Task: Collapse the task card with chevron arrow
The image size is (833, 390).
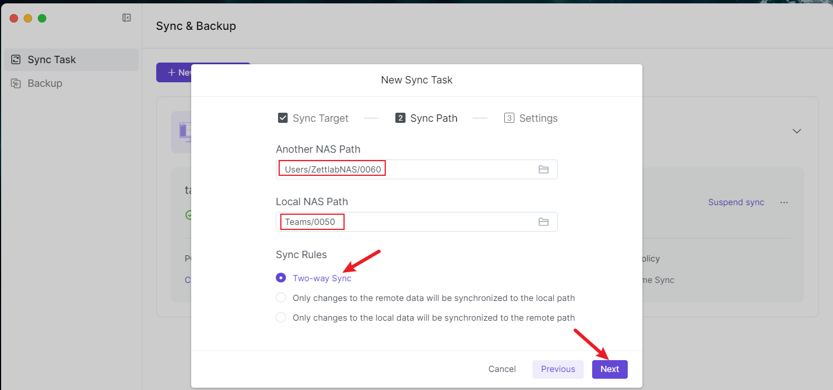Action: [796, 131]
